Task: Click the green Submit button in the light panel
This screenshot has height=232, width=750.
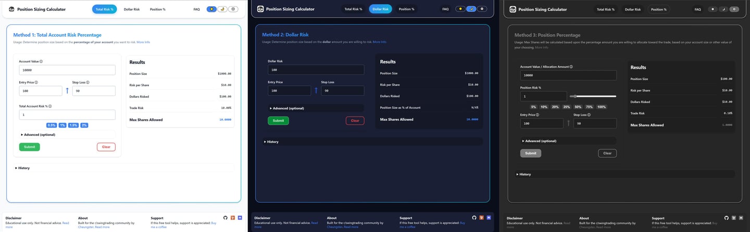Action: click(30, 147)
